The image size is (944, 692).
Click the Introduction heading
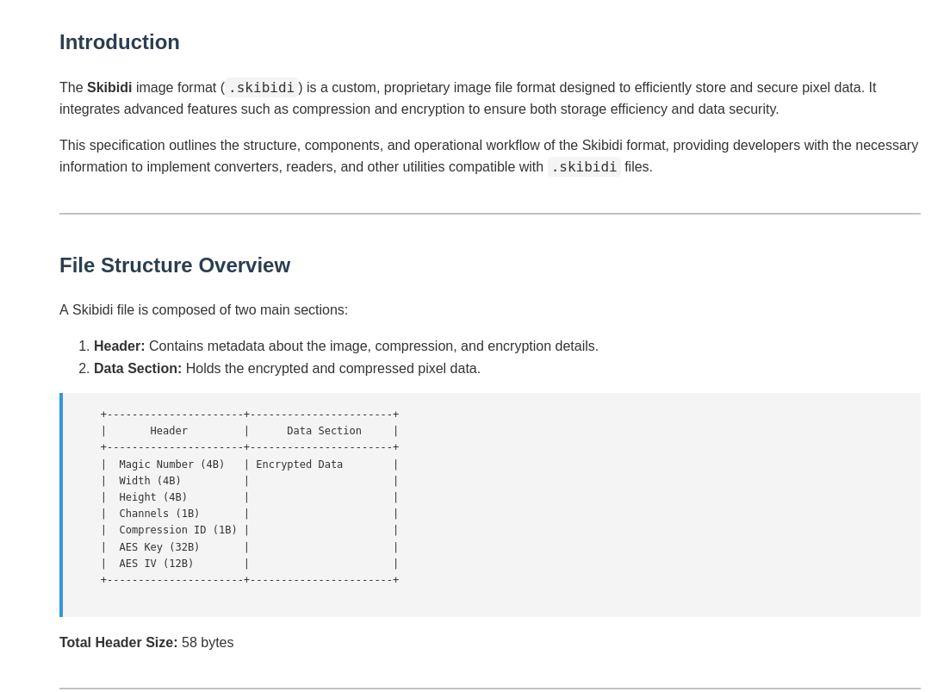click(x=120, y=42)
